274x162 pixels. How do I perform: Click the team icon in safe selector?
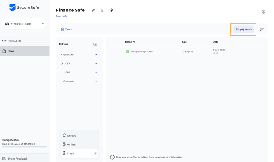coord(7,24)
